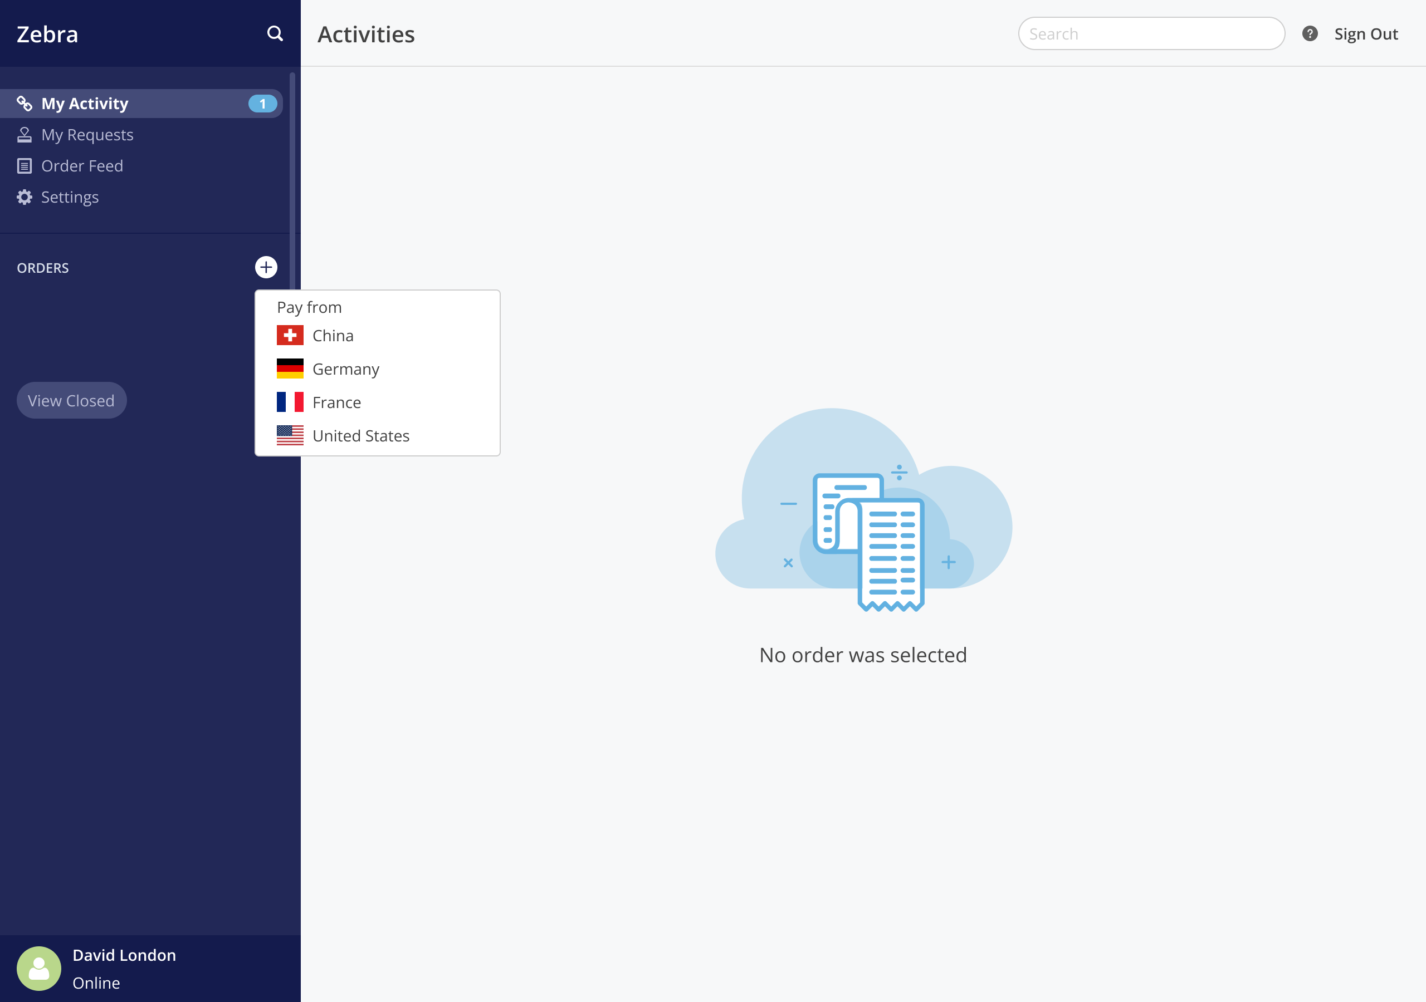Choose France from Pay from list
The width and height of the screenshot is (1426, 1002).
[x=336, y=403]
